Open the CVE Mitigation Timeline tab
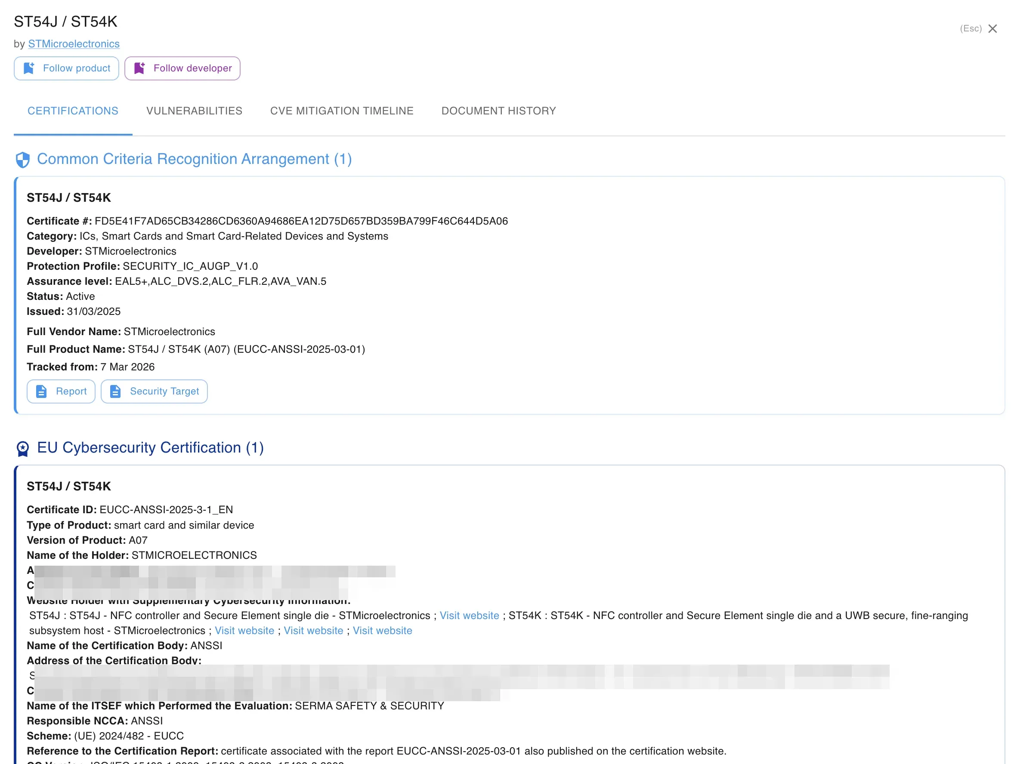Image resolution: width=1020 pixels, height=764 pixels. click(x=341, y=111)
